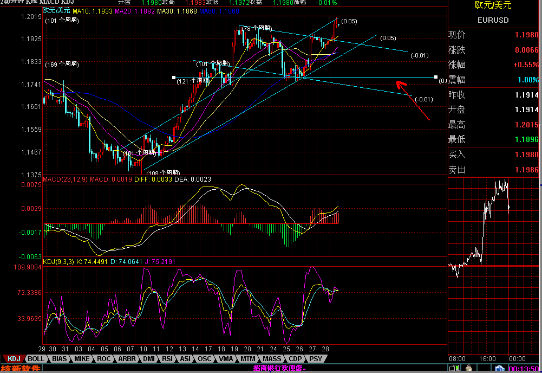The height and width of the screenshot is (373, 542).
Task: Click the 现价 current price row
Action: point(493,35)
